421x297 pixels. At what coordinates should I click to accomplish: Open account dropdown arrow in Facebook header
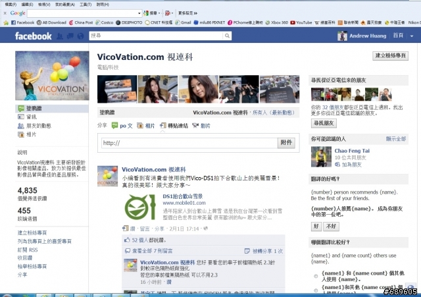[x=412, y=36]
